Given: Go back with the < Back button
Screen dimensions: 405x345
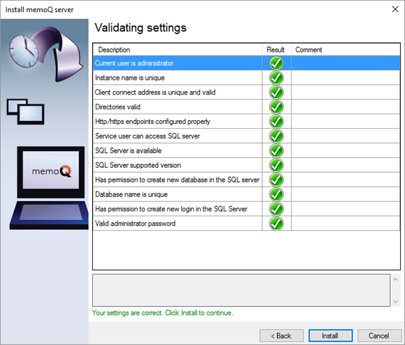Looking at the screenshot, I should coord(281,336).
